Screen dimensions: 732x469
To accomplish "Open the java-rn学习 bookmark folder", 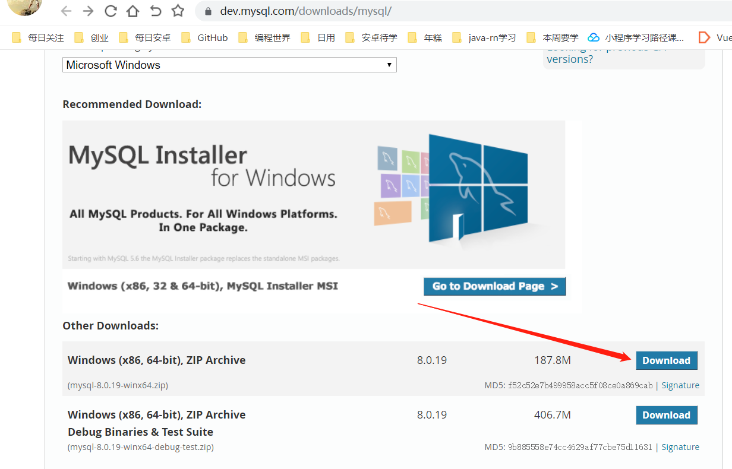I will [x=484, y=37].
